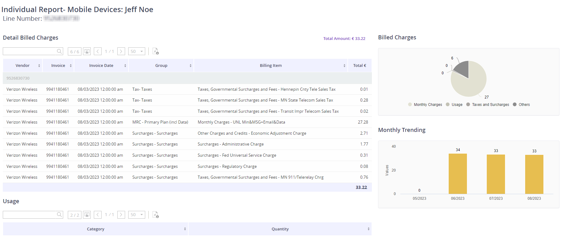The image size is (562, 240).
Task: Click the 06/2023 bar in Monthly Trending
Action: [x=458, y=174]
